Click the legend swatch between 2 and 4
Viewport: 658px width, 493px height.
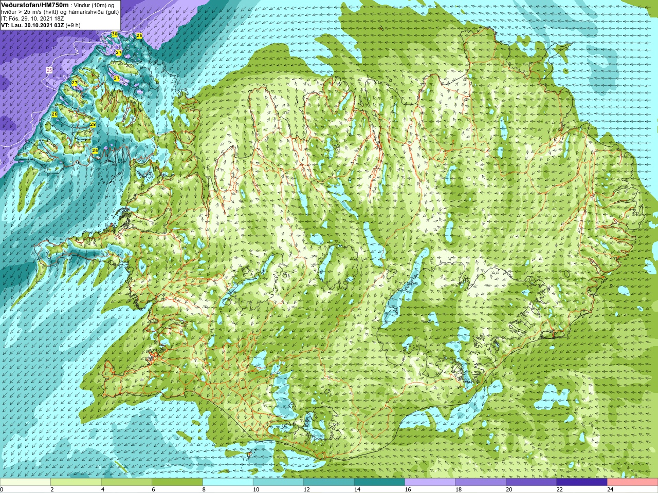point(76,482)
